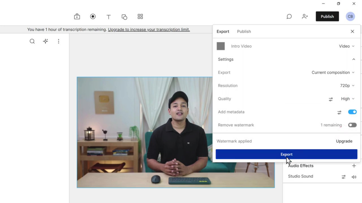
Task: Switch to the Export tab
Action: (x=223, y=31)
